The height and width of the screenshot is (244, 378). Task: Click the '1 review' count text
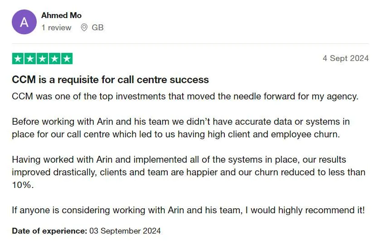(x=56, y=28)
